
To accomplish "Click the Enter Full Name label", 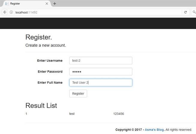I will point(50,82).
